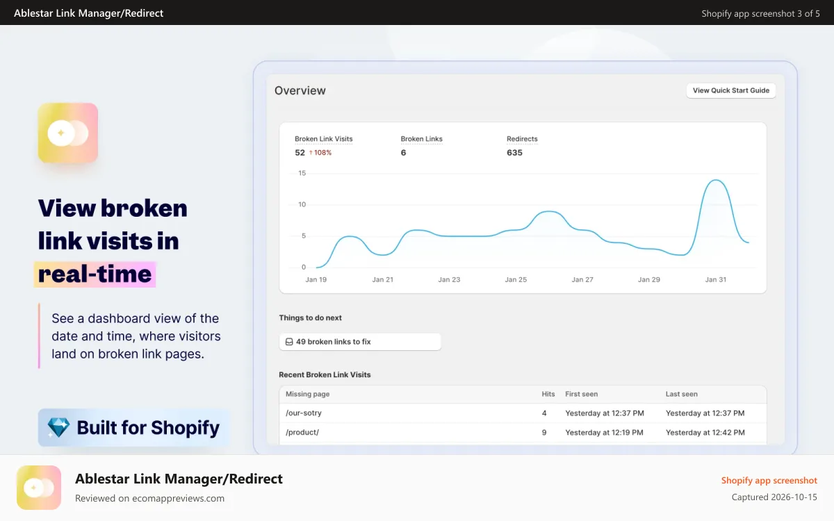
Task: Click the Ablestar app logo in the footer
Action: [40, 488]
